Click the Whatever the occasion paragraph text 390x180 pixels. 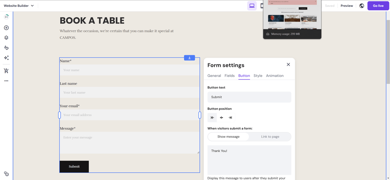[x=117, y=35]
